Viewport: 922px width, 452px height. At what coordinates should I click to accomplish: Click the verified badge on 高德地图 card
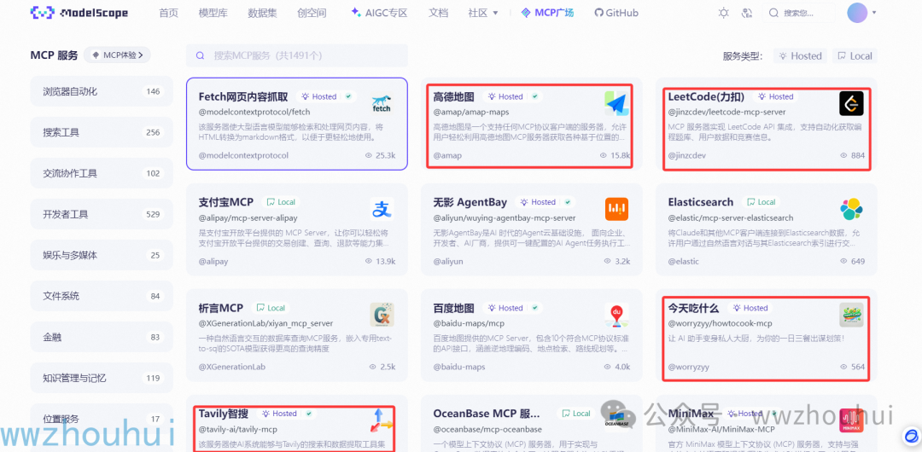tap(534, 96)
